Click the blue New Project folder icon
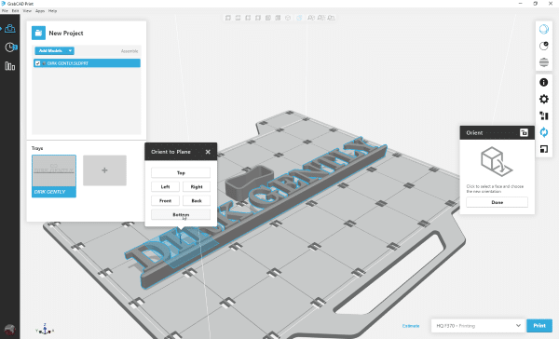The height and width of the screenshot is (339, 559). coord(38,33)
